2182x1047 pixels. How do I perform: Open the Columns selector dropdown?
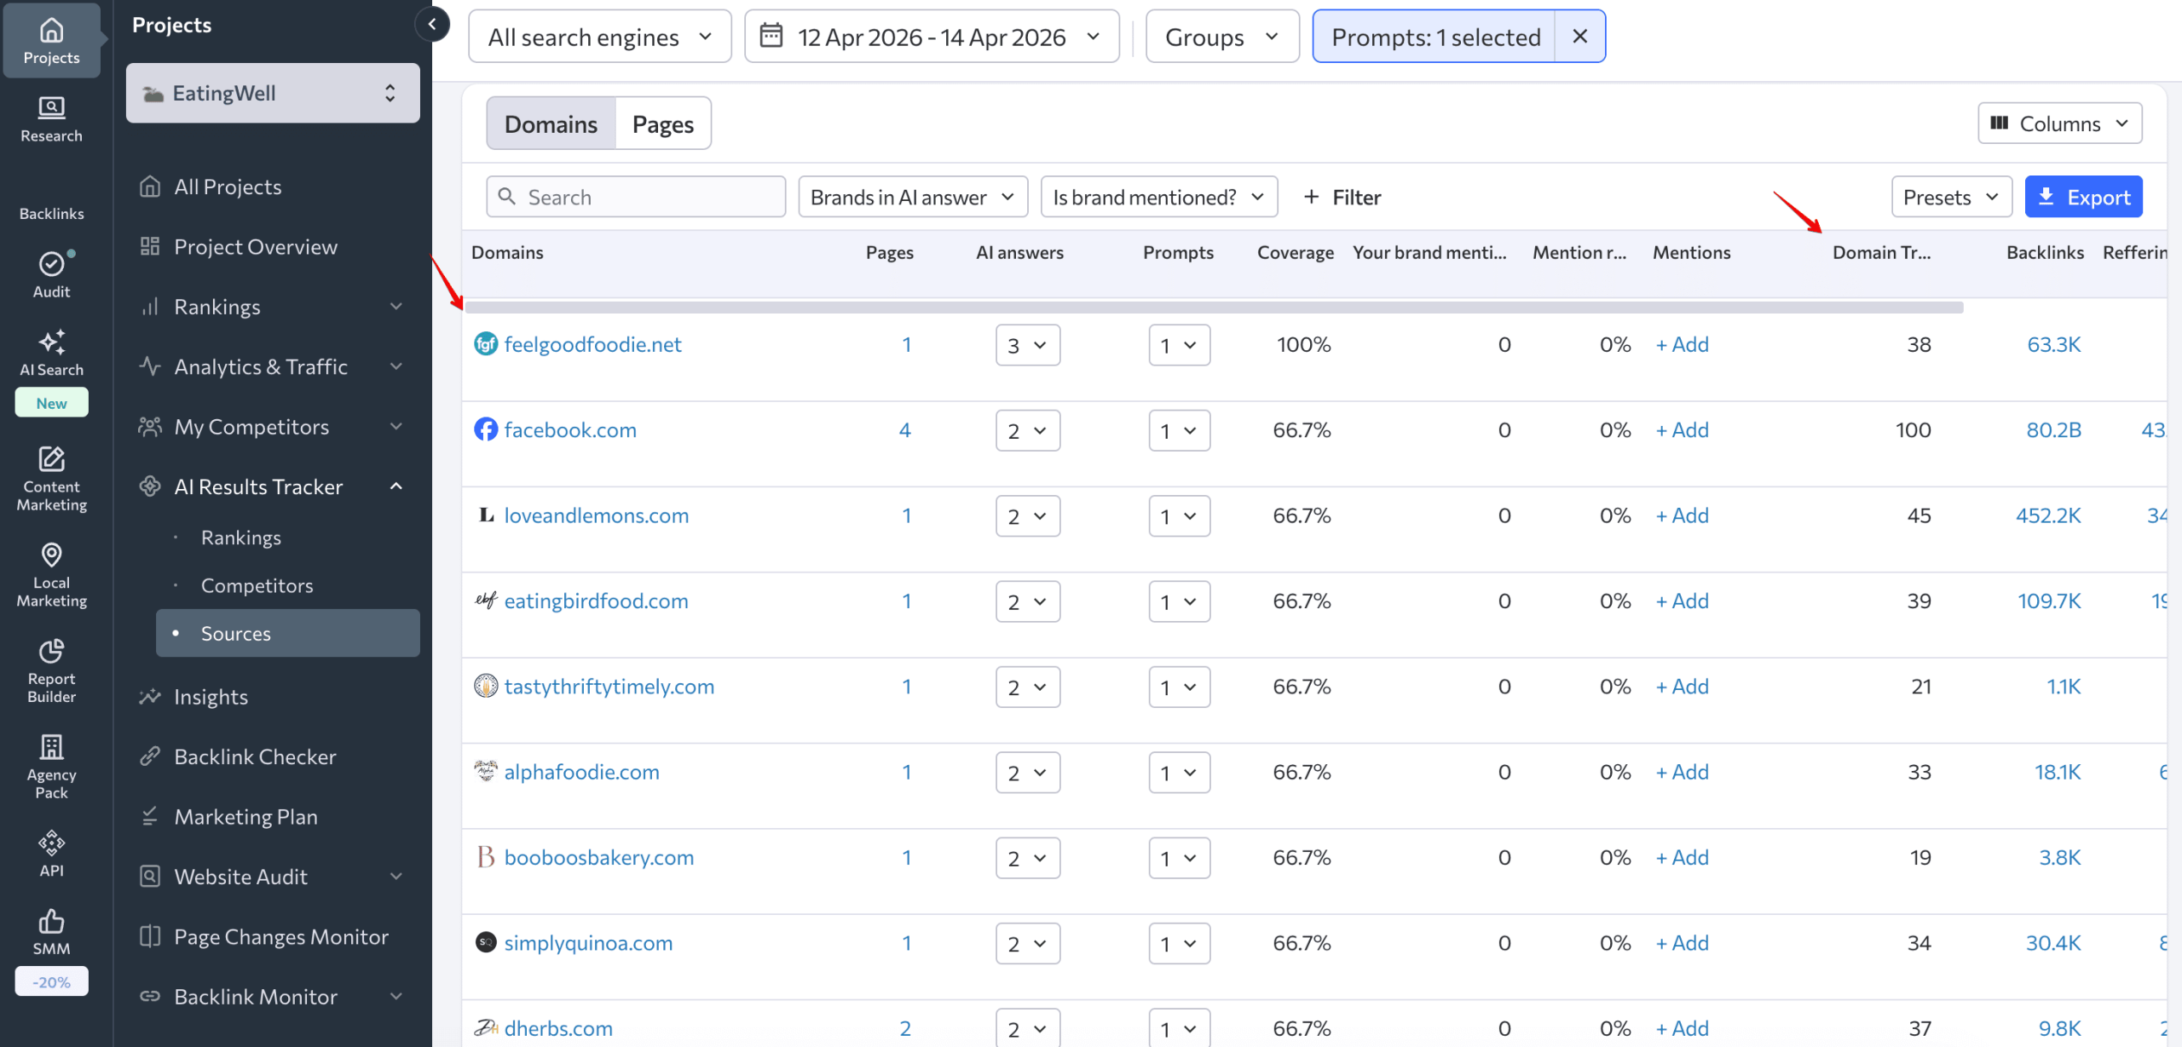pyautogui.click(x=2059, y=123)
